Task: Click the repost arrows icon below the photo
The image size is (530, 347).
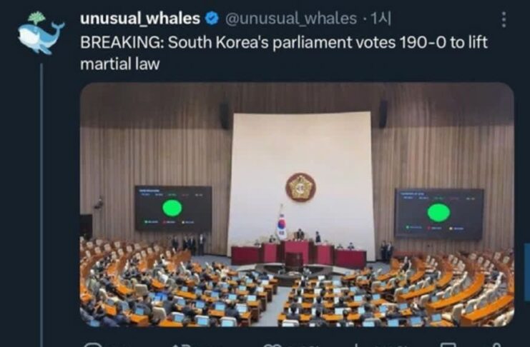Action: [x=182, y=345]
